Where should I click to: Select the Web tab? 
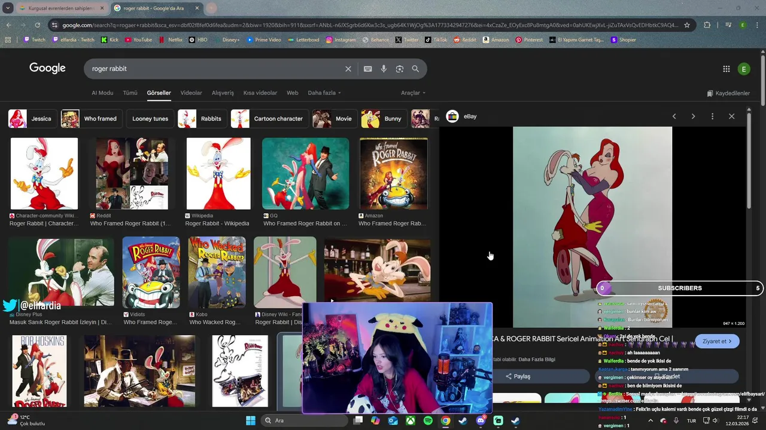click(x=292, y=93)
